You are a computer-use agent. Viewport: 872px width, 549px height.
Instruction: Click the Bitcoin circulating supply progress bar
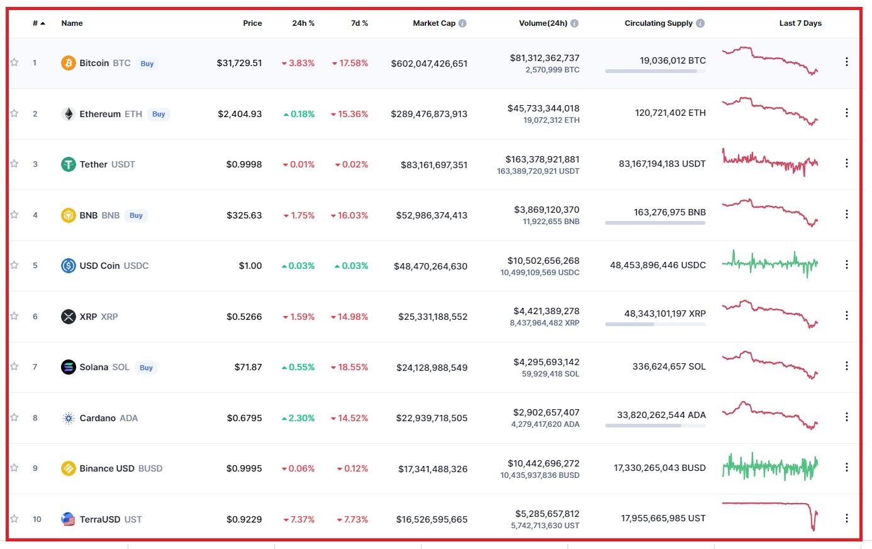[x=655, y=71]
